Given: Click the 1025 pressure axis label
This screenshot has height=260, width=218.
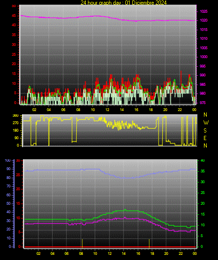Looking at the screenshot, I should [x=203, y=11].
